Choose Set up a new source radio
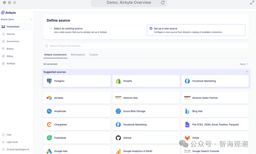256x154 pixels. [x=151, y=28]
